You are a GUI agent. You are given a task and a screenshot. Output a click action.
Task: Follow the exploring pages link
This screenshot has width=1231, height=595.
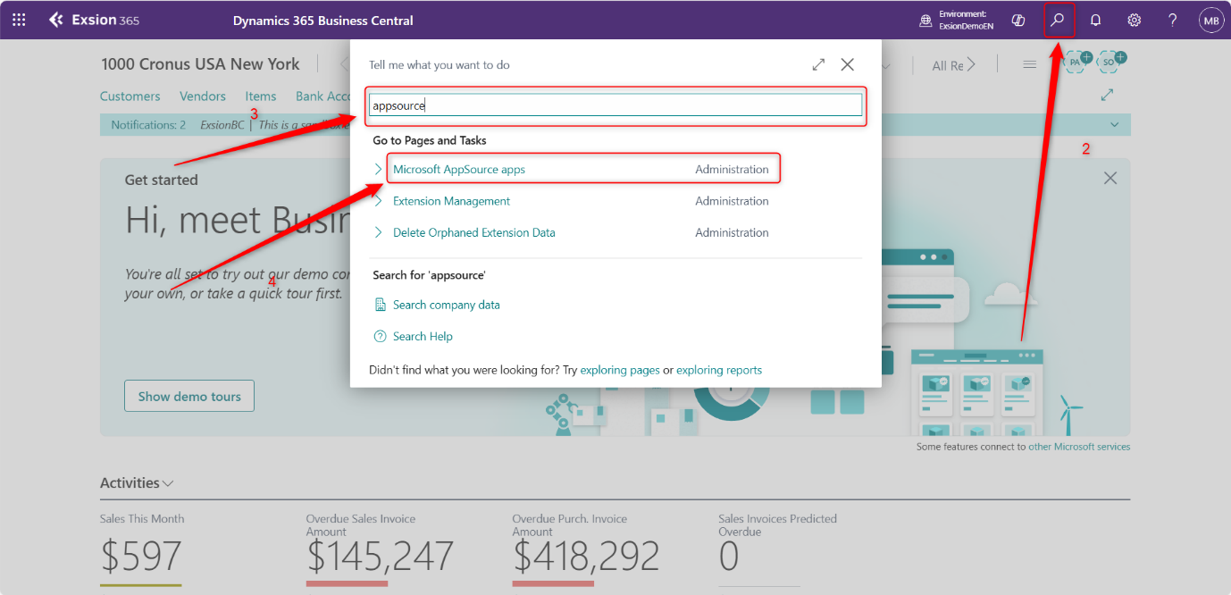620,370
